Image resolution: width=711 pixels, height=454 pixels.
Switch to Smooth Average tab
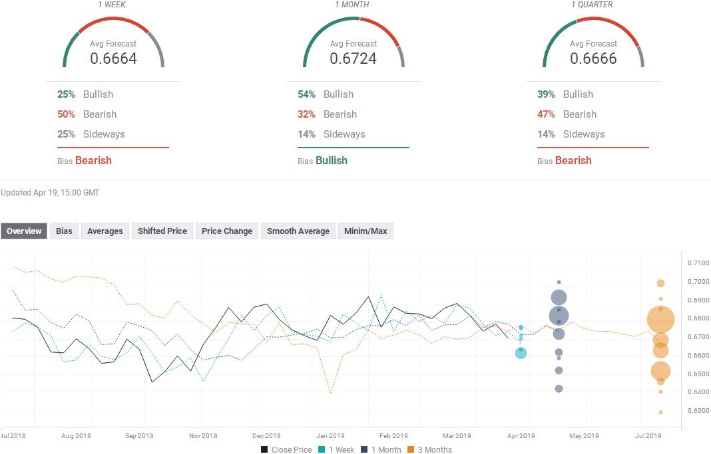pos(298,231)
